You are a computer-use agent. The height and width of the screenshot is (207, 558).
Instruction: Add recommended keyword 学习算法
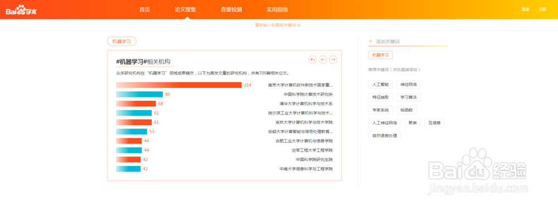[x=408, y=97]
